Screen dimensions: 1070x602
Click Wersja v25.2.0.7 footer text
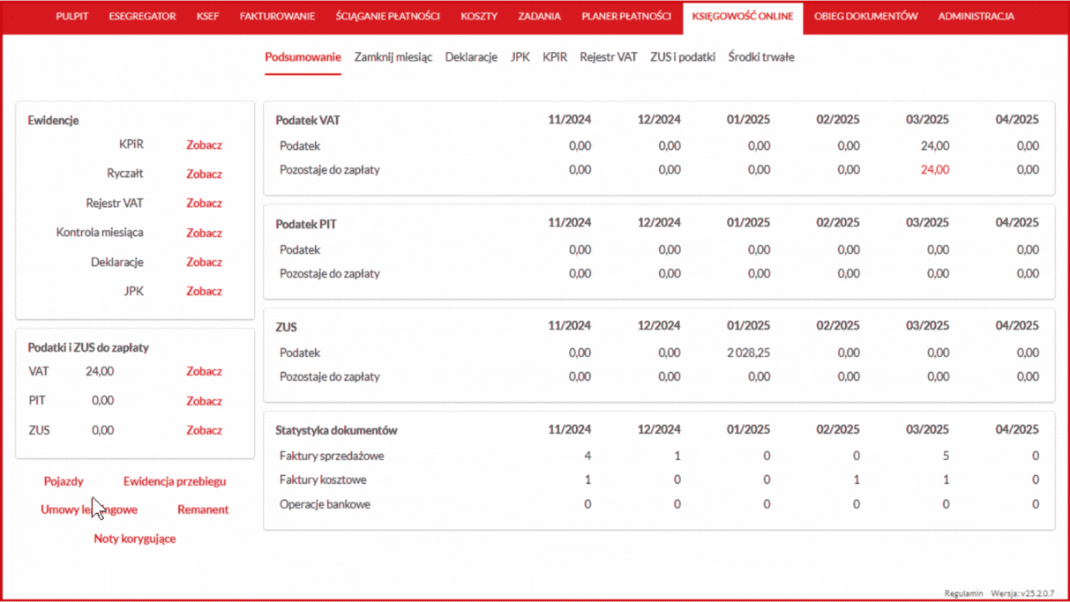(1022, 594)
